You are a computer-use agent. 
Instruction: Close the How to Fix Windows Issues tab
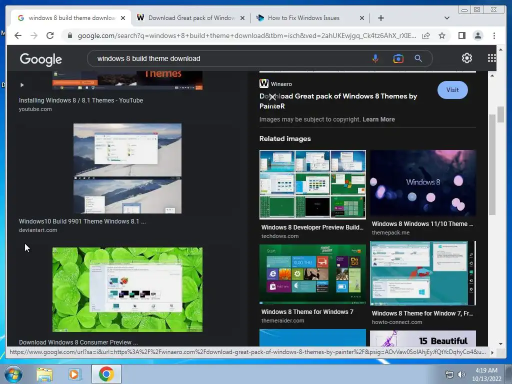click(x=362, y=18)
